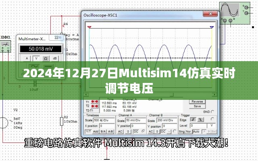Click the XMM1 multimeter instrument icon
The height and width of the screenshot is (161, 258).
(6, 46)
